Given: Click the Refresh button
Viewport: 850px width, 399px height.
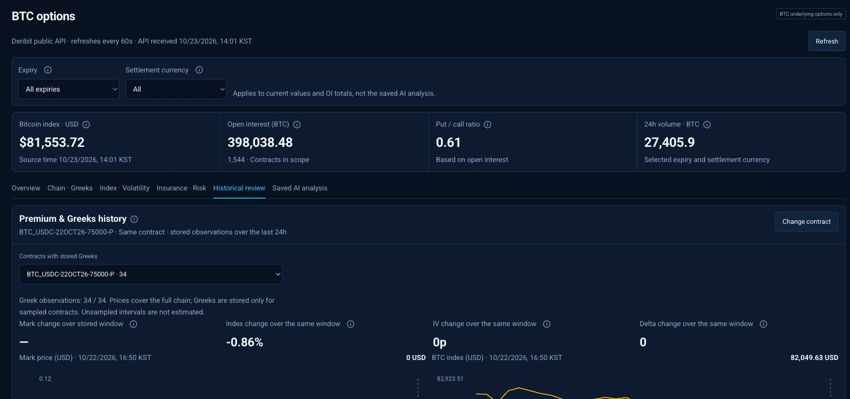Looking at the screenshot, I should 827,41.
